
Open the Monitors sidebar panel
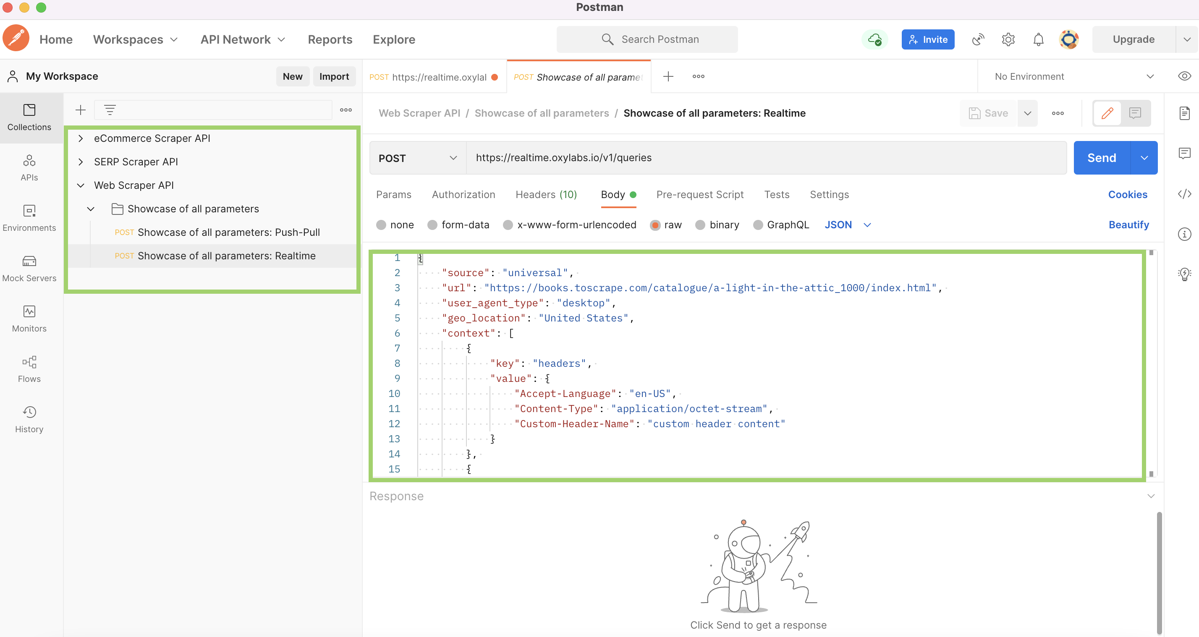coord(29,319)
